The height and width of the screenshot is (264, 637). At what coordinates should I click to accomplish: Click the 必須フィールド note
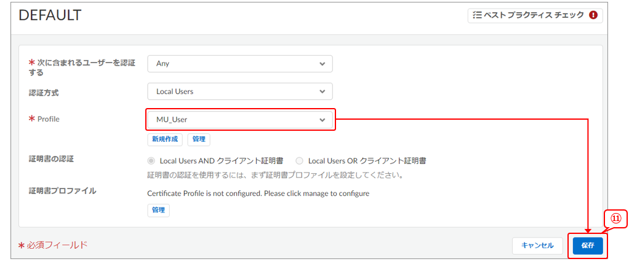point(53,245)
